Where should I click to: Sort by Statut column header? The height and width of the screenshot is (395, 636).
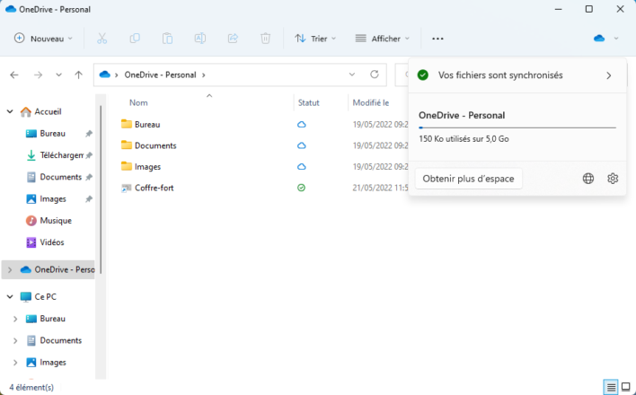coord(309,102)
